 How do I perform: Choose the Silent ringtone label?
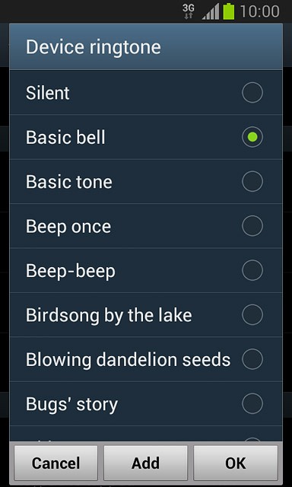pyautogui.click(x=48, y=93)
